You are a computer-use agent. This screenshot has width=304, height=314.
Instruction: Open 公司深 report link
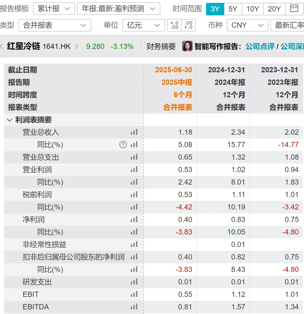pyautogui.click(x=292, y=46)
